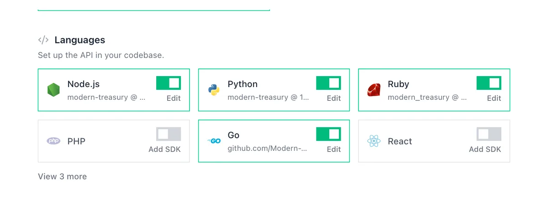The height and width of the screenshot is (217, 548).
Task: Open Edit for the Python SDK
Action: coord(334,98)
